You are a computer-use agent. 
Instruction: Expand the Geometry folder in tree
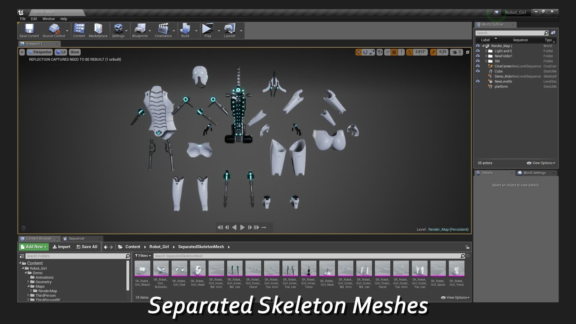pyautogui.click(x=28, y=282)
